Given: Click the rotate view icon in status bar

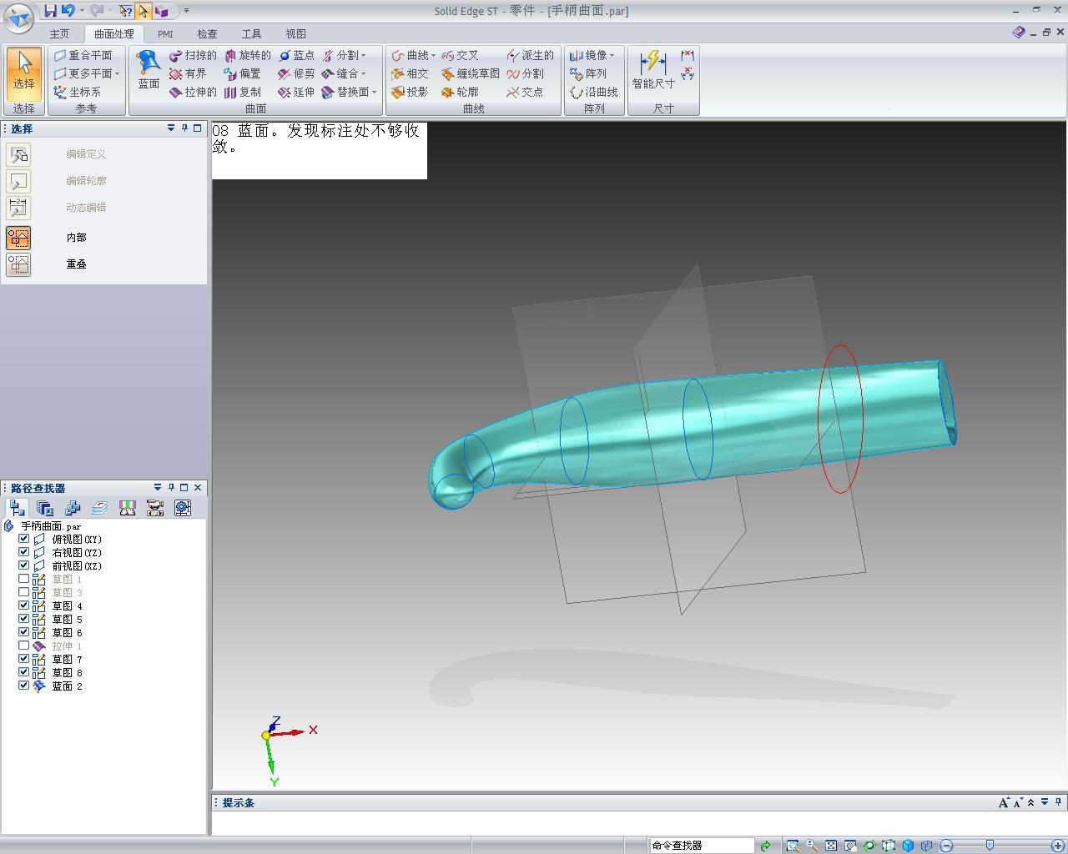Looking at the screenshot, I should (869, 846).
